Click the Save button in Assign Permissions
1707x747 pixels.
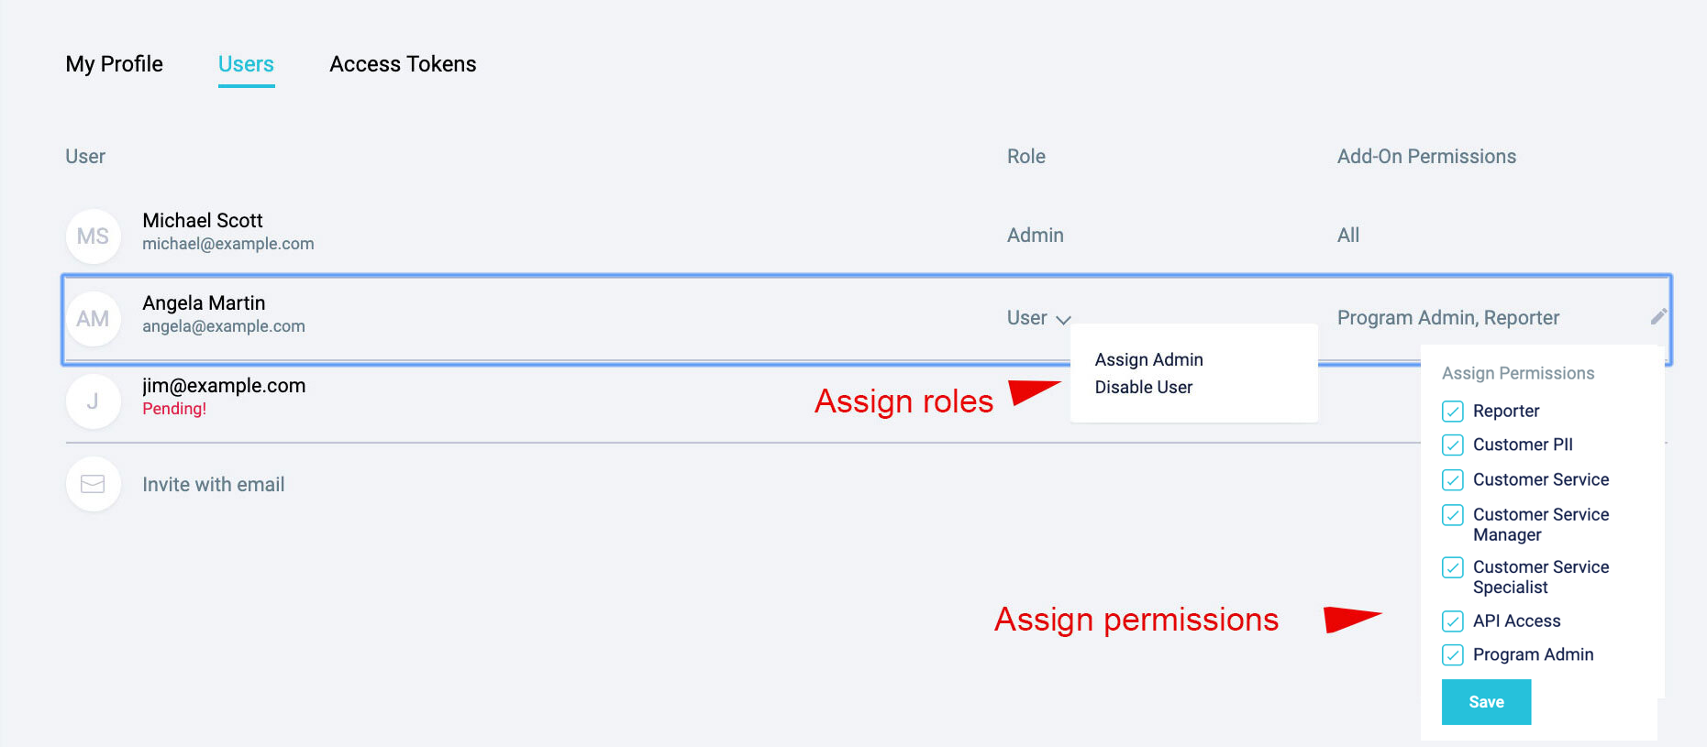pos(1486,702)
